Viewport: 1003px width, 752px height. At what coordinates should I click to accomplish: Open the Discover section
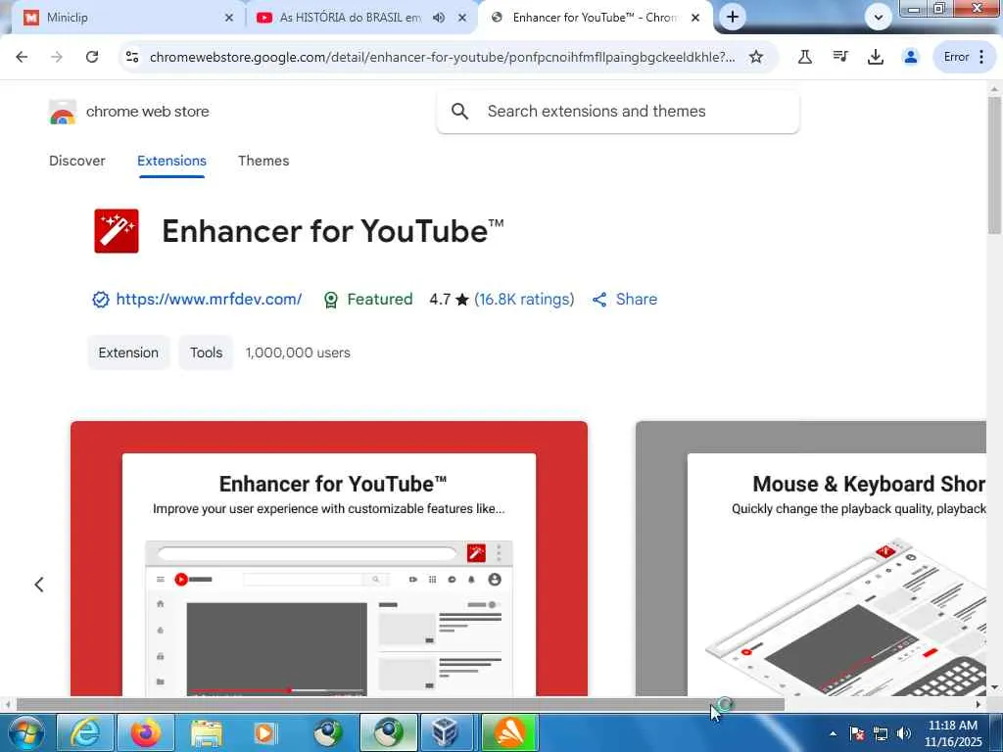[x=76, y=161]
